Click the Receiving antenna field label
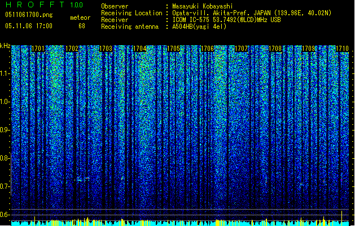Viewport: 355px width, 226px height. coord(130,27)
